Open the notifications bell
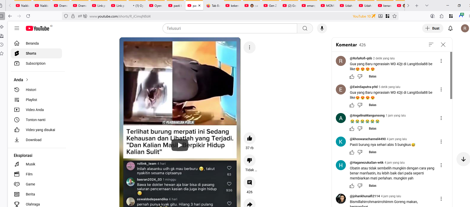The image size is (470, 207). (450, 28)
